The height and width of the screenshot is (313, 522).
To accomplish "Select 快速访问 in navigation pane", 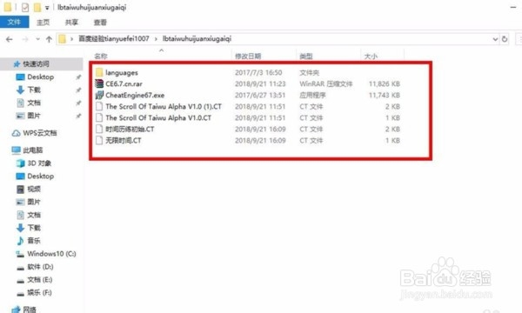I will click(x=36, y=63).
